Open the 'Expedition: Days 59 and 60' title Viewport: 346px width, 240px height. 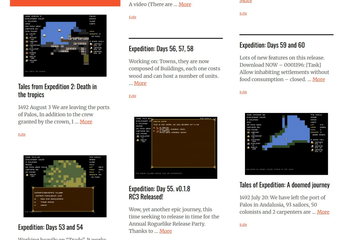(x=272, y=45)
